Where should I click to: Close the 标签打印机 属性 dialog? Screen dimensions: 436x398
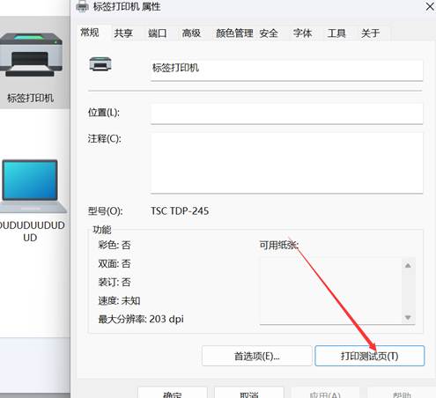[430, 6]
